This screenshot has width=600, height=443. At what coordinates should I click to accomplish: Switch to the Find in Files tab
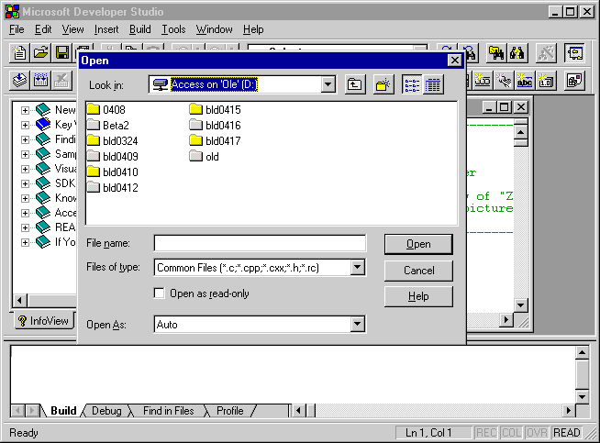tap(168, 411)
